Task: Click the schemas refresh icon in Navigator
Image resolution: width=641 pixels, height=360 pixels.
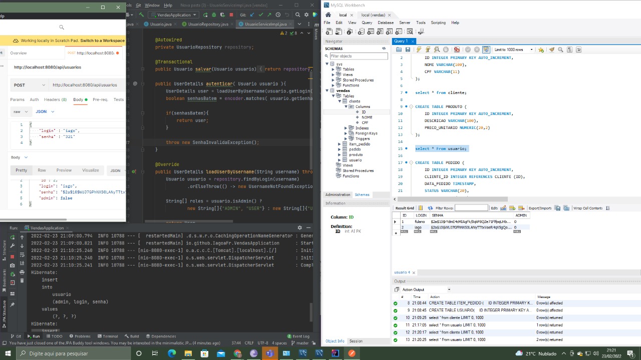Action: [384, 48]
